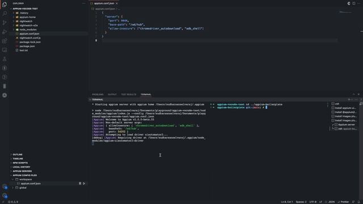Click the new terminal plus icon

tap(349, 100)
